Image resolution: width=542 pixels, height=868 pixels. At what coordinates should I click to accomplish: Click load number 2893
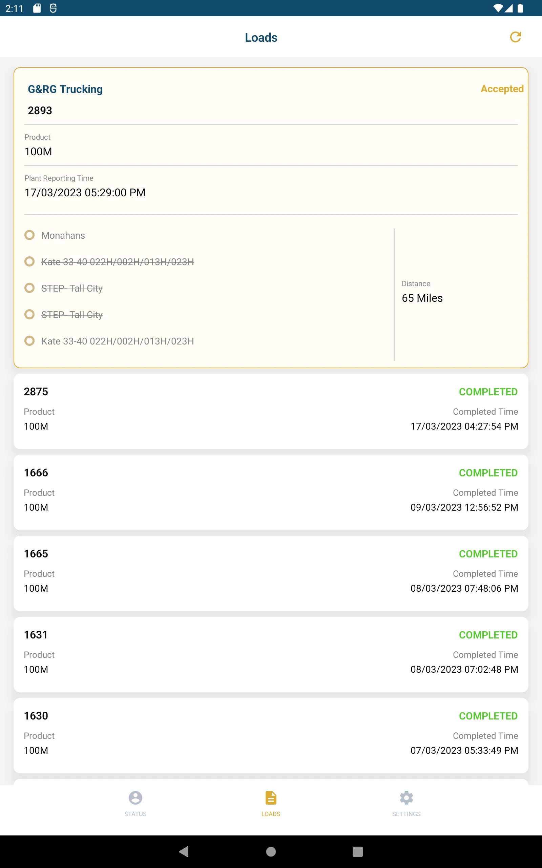[40, 111]
